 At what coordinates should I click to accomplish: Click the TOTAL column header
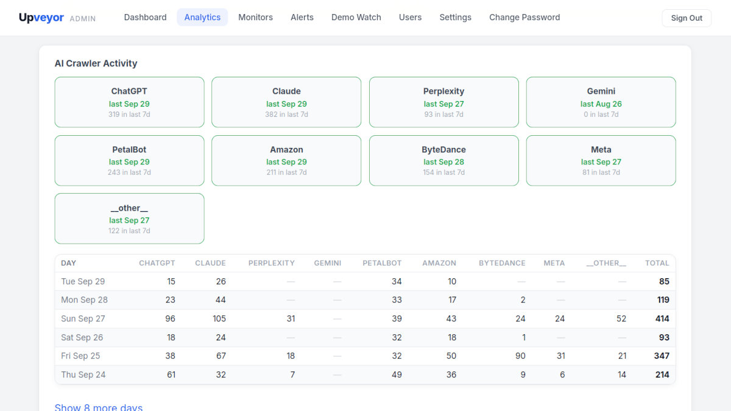click(x=657, y=263)
